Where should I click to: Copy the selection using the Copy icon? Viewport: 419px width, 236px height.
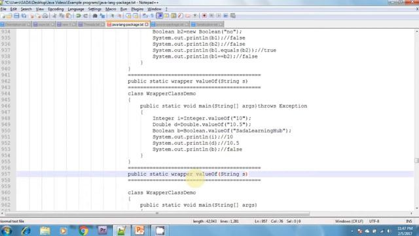point(62,16)
